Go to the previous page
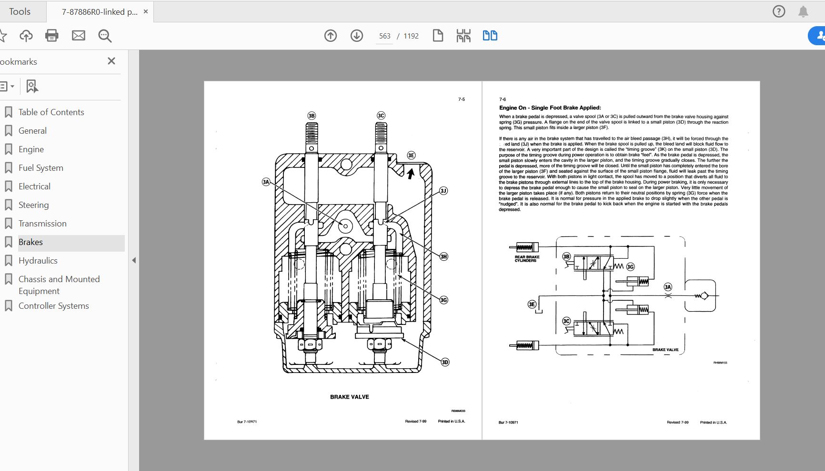This screenshot has width=825, height=471. [330, 36]
